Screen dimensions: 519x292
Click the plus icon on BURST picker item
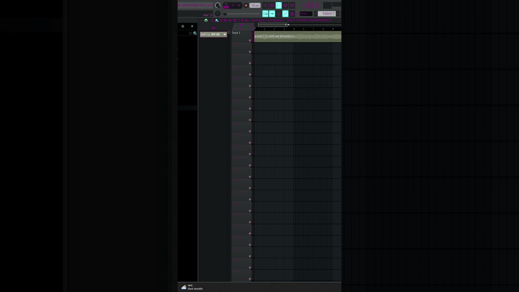(x=225, y=34)
